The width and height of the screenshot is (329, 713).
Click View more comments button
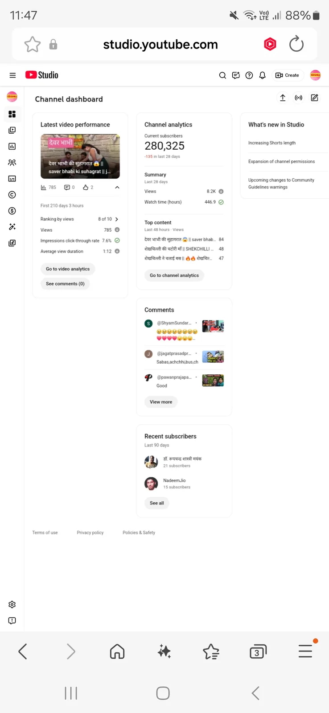coord(161,402)
